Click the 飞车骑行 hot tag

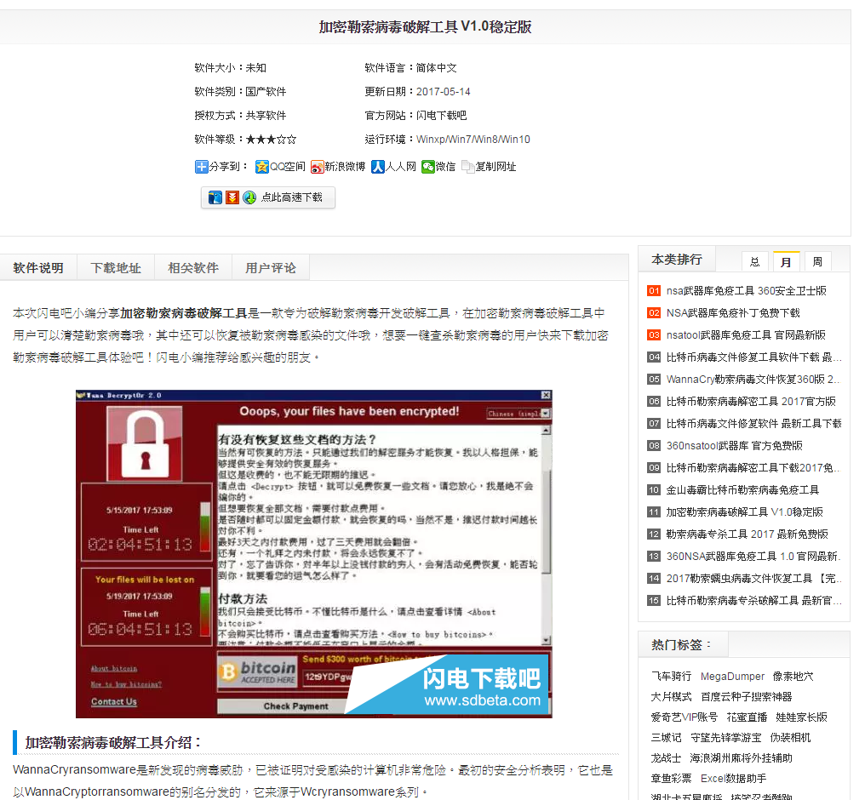[671, 676]
